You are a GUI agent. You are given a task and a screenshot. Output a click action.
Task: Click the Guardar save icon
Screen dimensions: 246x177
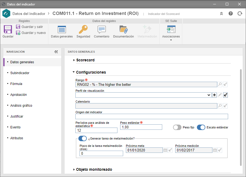(x=8, y=29)
